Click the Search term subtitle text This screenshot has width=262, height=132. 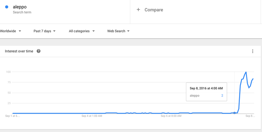22,12
